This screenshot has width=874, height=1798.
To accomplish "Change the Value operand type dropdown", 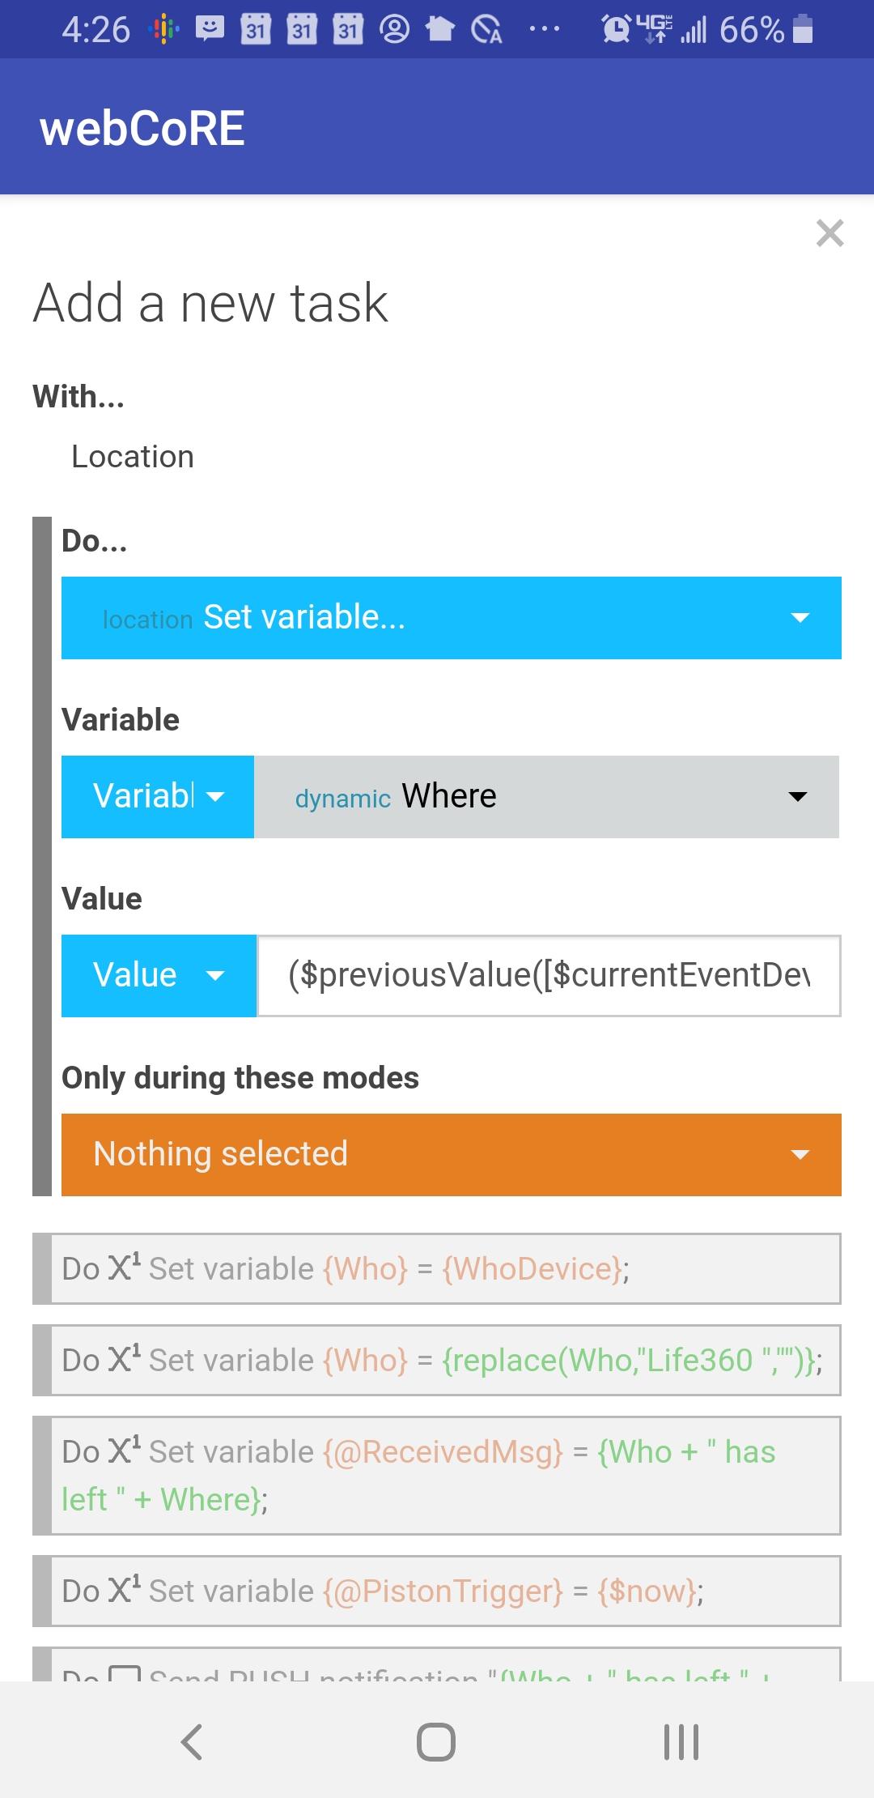I will click(x=159, y=976).
